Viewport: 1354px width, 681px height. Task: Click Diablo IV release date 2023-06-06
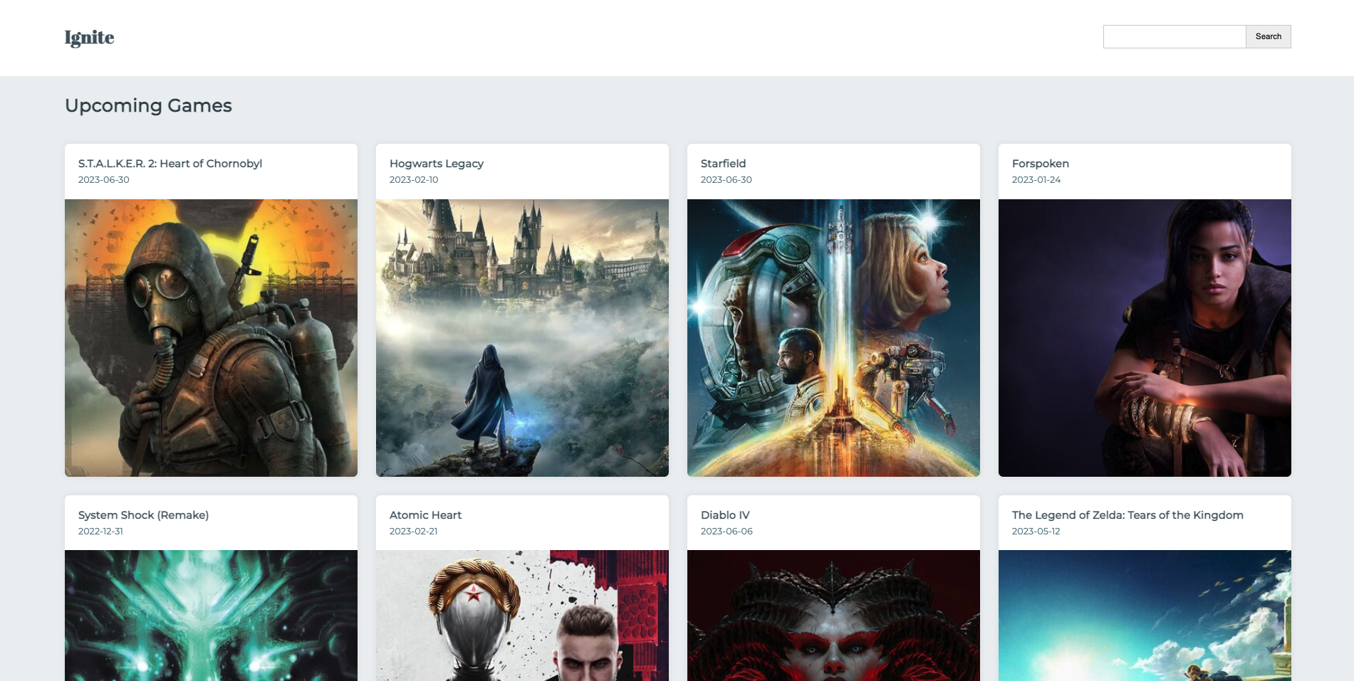tap(727, 532)
